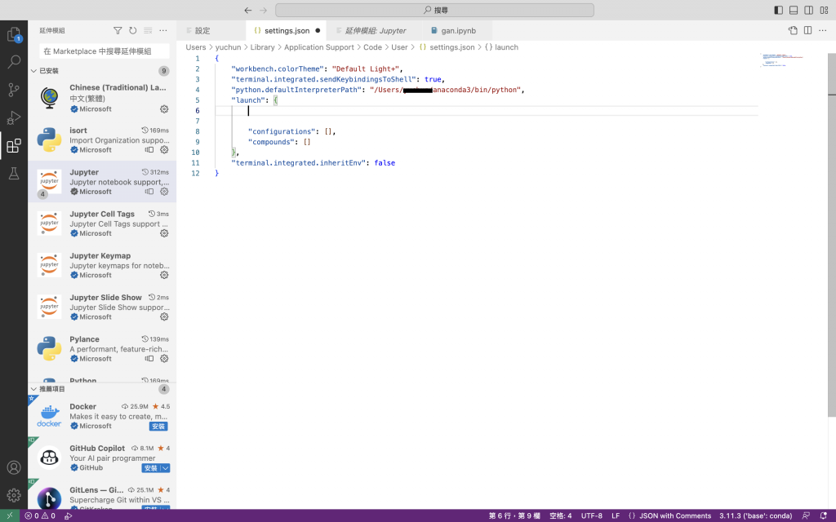Collapse the installed extensions section
This screenshot has height=522, width=836.
[x=33, y=71]
